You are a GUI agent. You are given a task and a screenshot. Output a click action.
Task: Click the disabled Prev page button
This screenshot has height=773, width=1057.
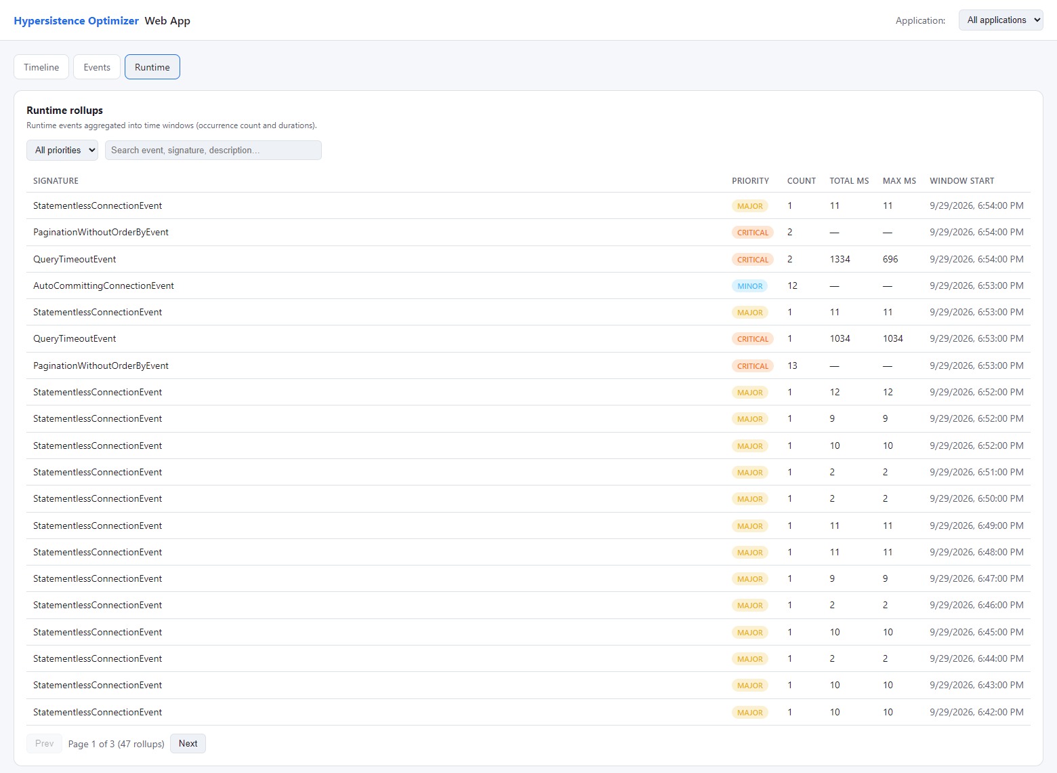pos(44,743)
